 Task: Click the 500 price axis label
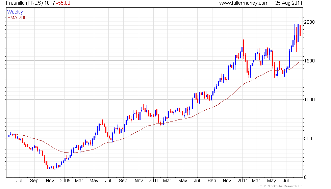coord(308,138)
